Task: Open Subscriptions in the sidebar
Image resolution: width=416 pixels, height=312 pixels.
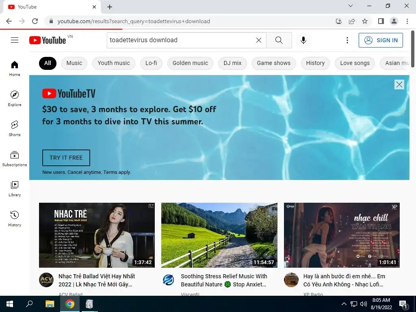Action: click(x=15, y=159)
